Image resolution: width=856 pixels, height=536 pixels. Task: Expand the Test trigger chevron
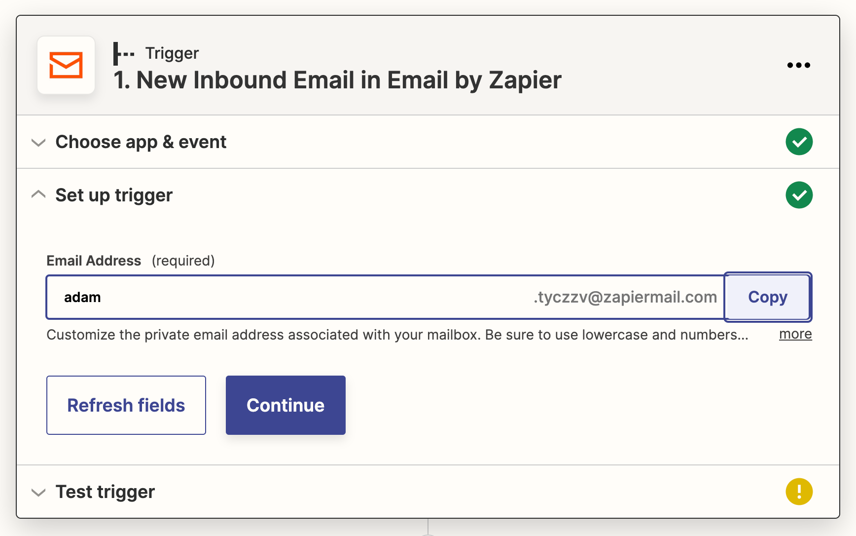pos(38,493)
